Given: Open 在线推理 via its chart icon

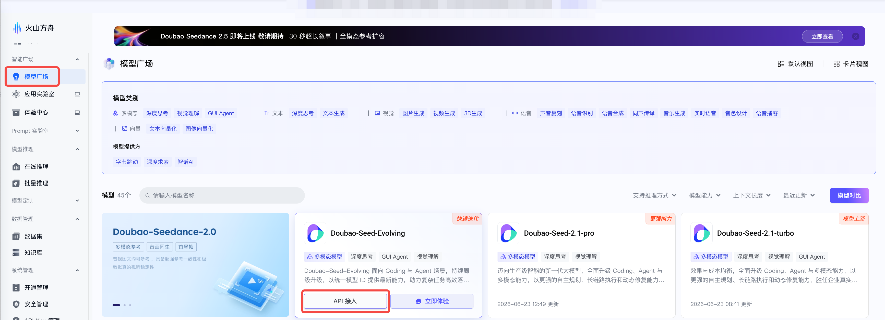Looking at the screenshot, I should [16, 167].
